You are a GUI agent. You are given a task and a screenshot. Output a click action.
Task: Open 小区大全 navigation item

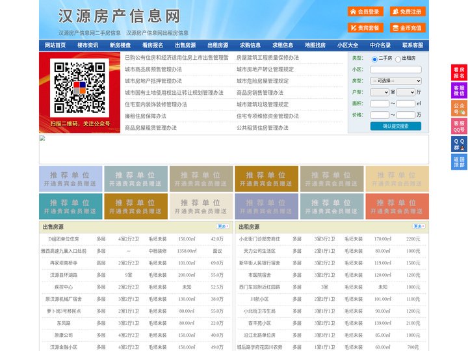348,45
